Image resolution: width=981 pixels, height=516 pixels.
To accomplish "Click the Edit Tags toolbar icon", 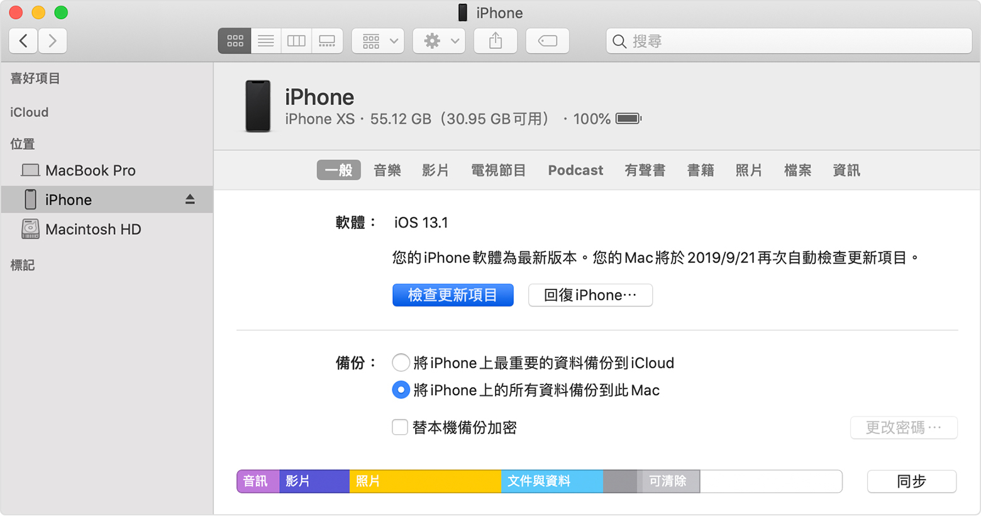I will (x=547, y=41).
